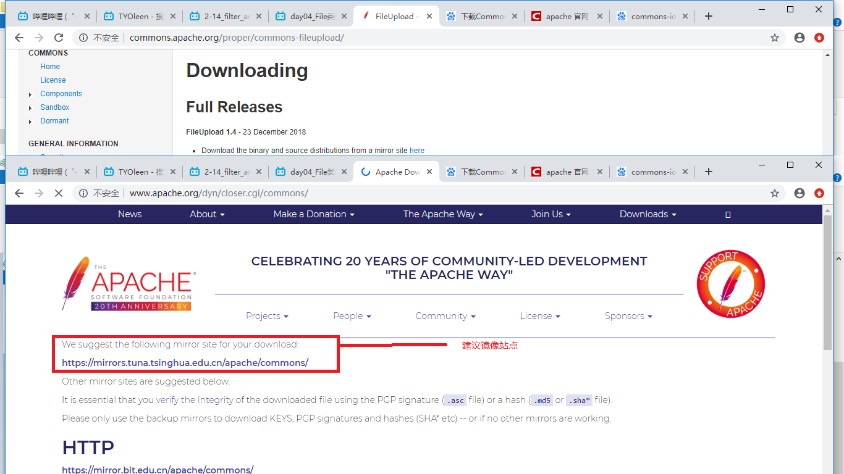Close the 哔哩哔哩 tab in the upper window
844x474 pixels.
[x=87, y=17]
